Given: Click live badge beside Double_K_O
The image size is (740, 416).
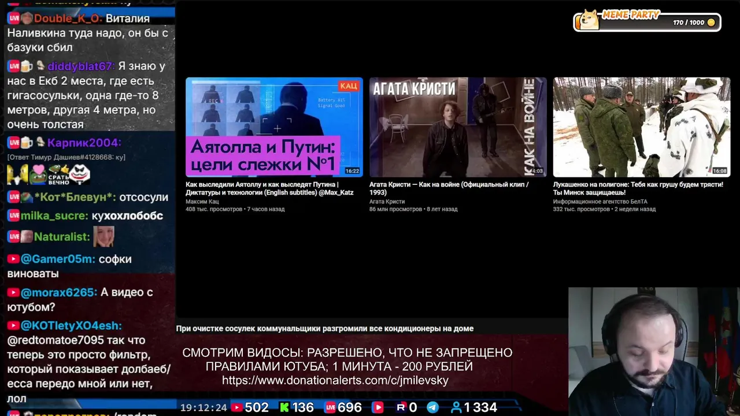Looking at the screenshot, I should click(x=13, y=18).
